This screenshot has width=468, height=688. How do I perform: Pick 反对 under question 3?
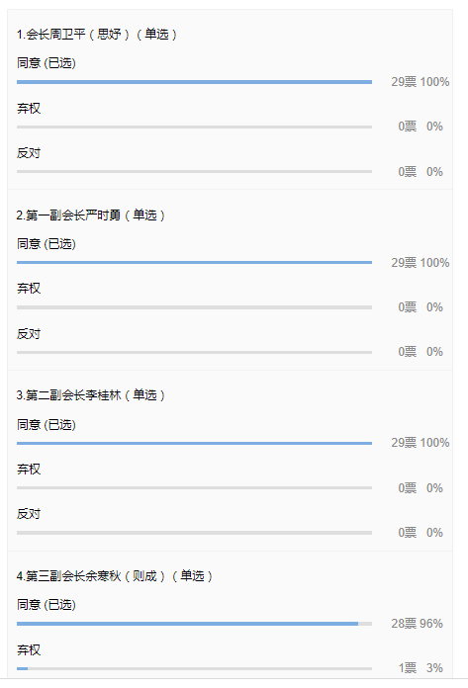click(29, 514)
